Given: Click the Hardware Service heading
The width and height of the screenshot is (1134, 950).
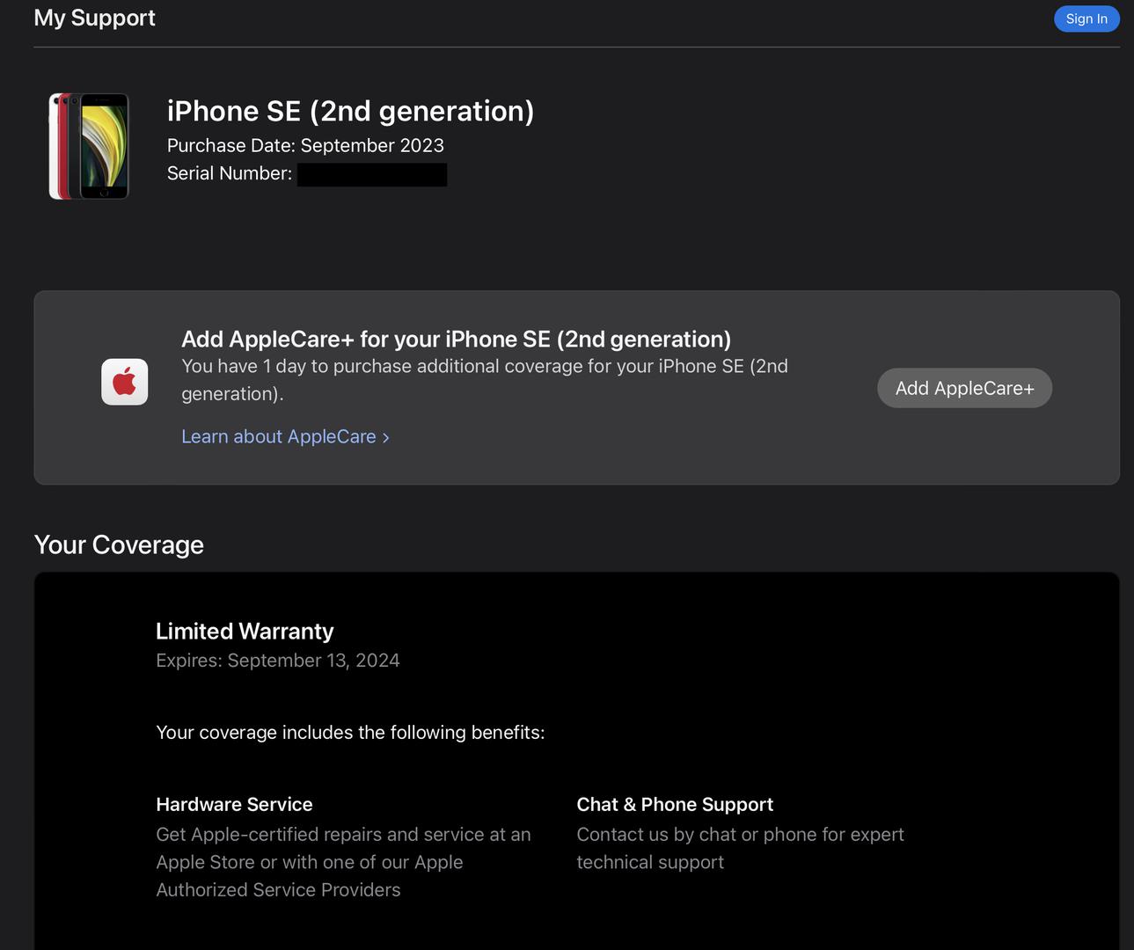Looking at the screenshot, I should [234, 804].
